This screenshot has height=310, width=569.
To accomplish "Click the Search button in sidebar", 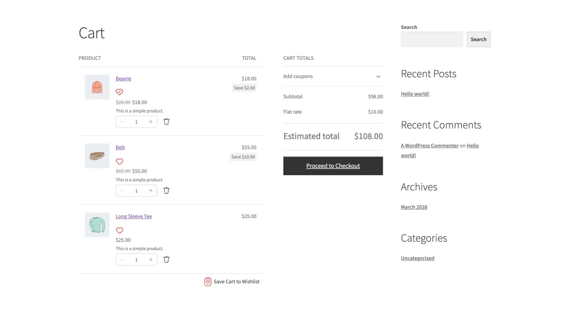I will pyautogui.click(x=478, y=39).
